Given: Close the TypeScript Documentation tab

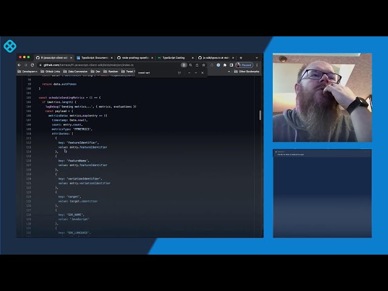Looking at the screenshot, I should (x=112, y=58).
